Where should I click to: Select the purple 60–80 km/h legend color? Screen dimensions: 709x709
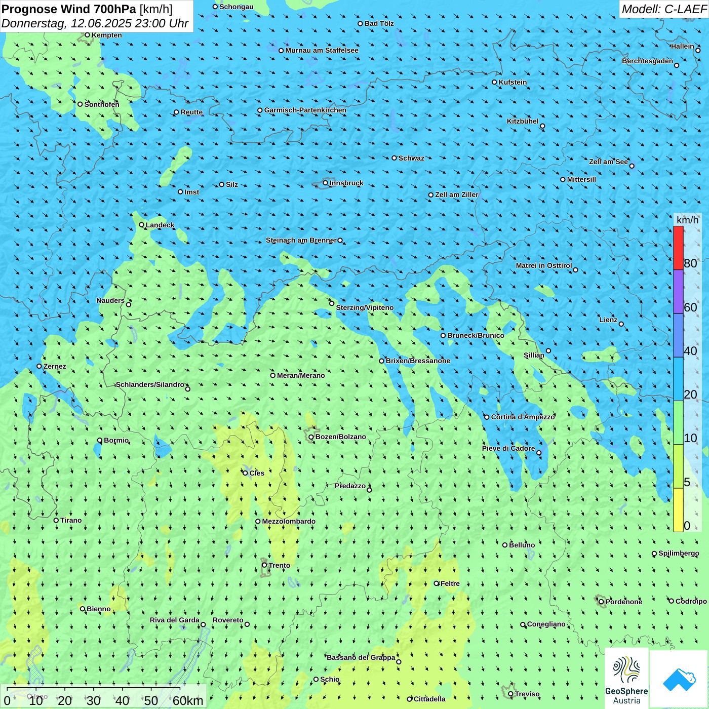[x=678, y=292]
